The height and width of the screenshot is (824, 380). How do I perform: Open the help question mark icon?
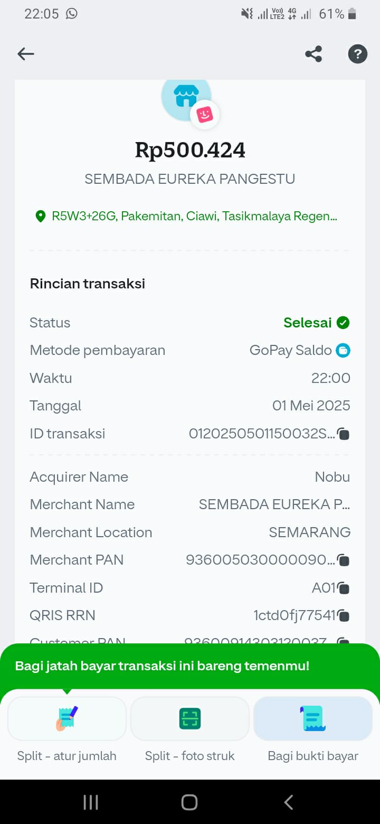357,54
